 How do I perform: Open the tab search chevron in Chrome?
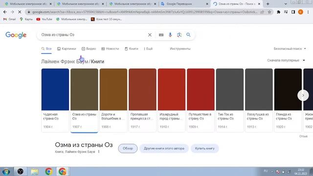coord(286,4)
